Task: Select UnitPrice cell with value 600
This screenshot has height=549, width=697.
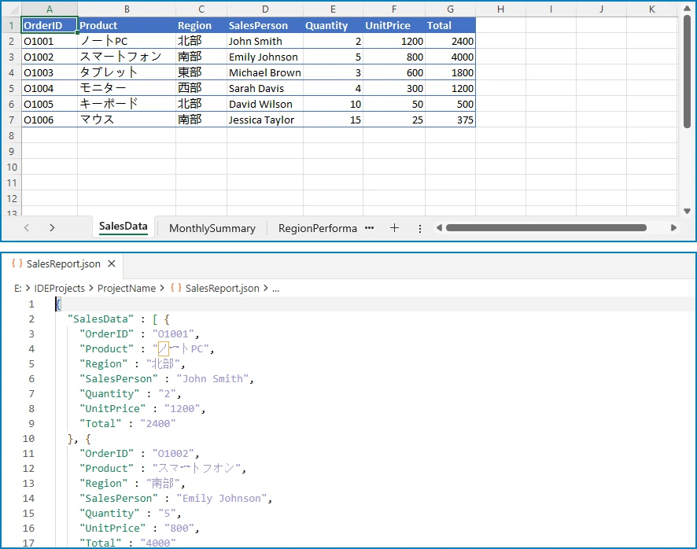Action: (394, 72)
